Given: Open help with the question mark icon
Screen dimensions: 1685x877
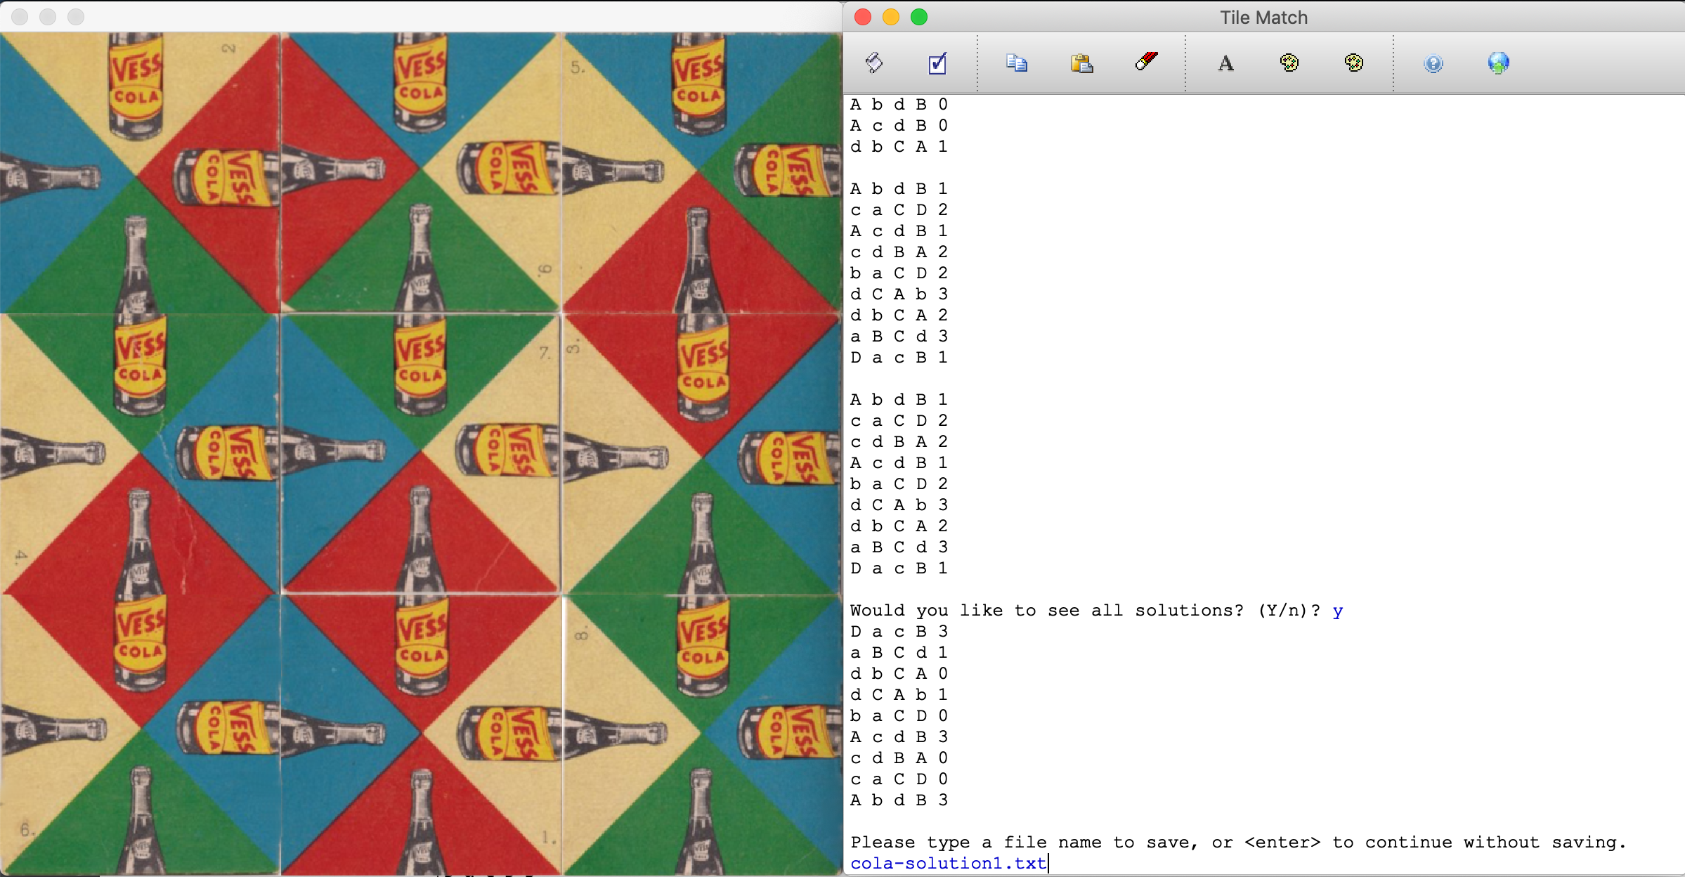Looking at the screenshot, I should (1433, 64).
